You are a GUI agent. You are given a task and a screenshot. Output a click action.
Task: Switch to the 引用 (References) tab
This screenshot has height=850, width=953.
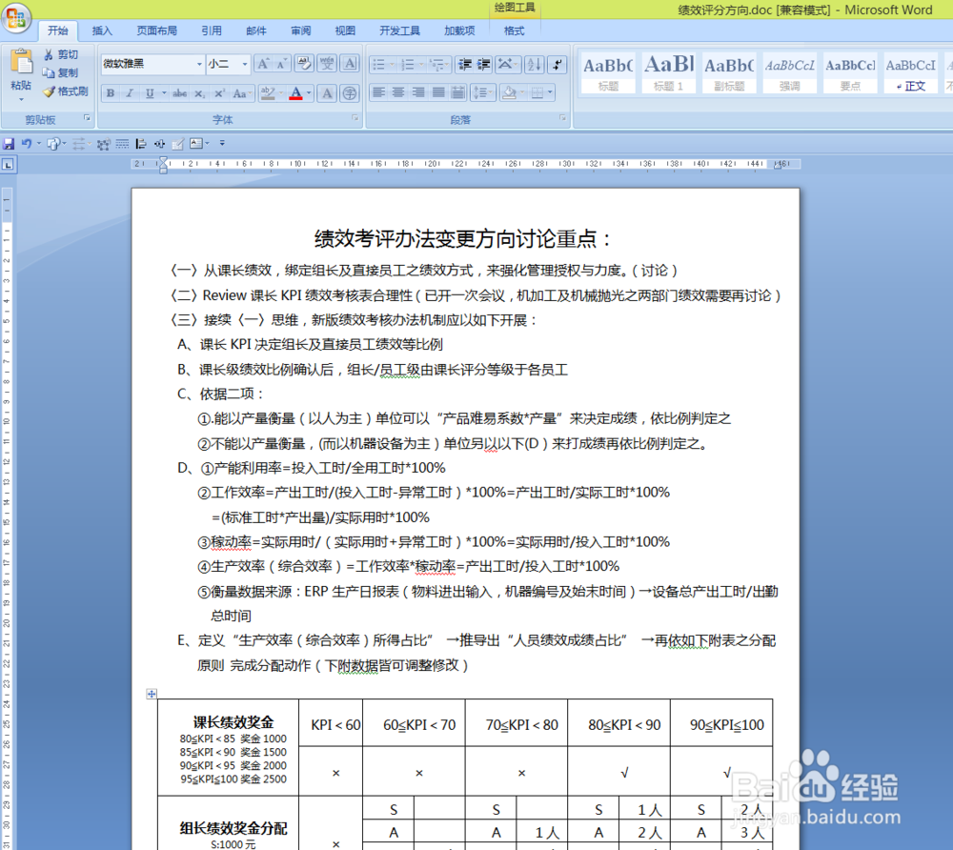click(x=212, y=31)
